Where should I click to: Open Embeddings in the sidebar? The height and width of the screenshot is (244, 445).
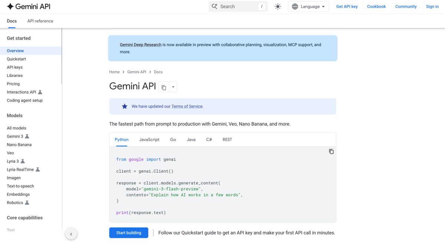click(x=18, y=194)
